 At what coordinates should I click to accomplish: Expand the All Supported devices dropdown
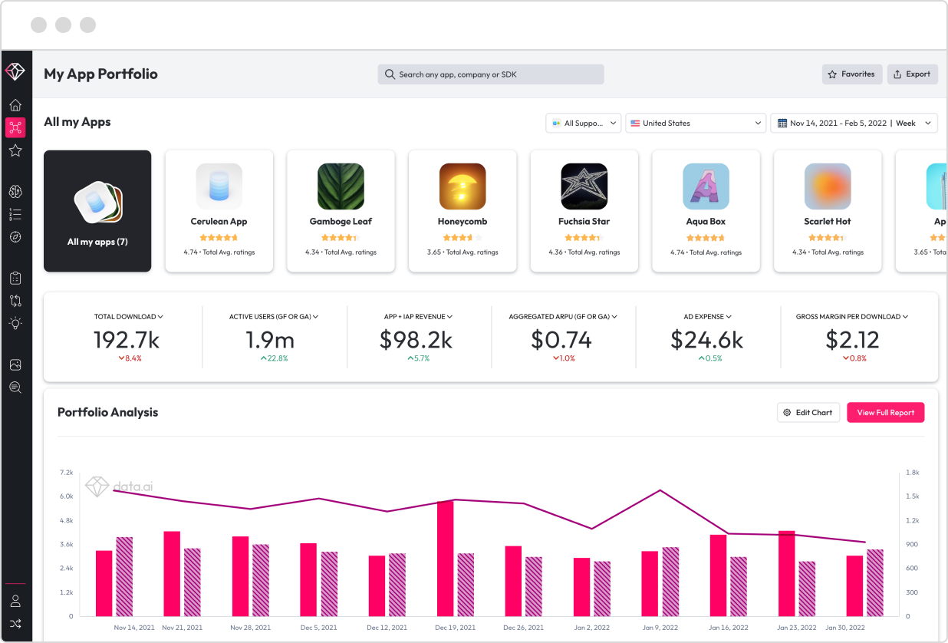[x=583, y=123]
